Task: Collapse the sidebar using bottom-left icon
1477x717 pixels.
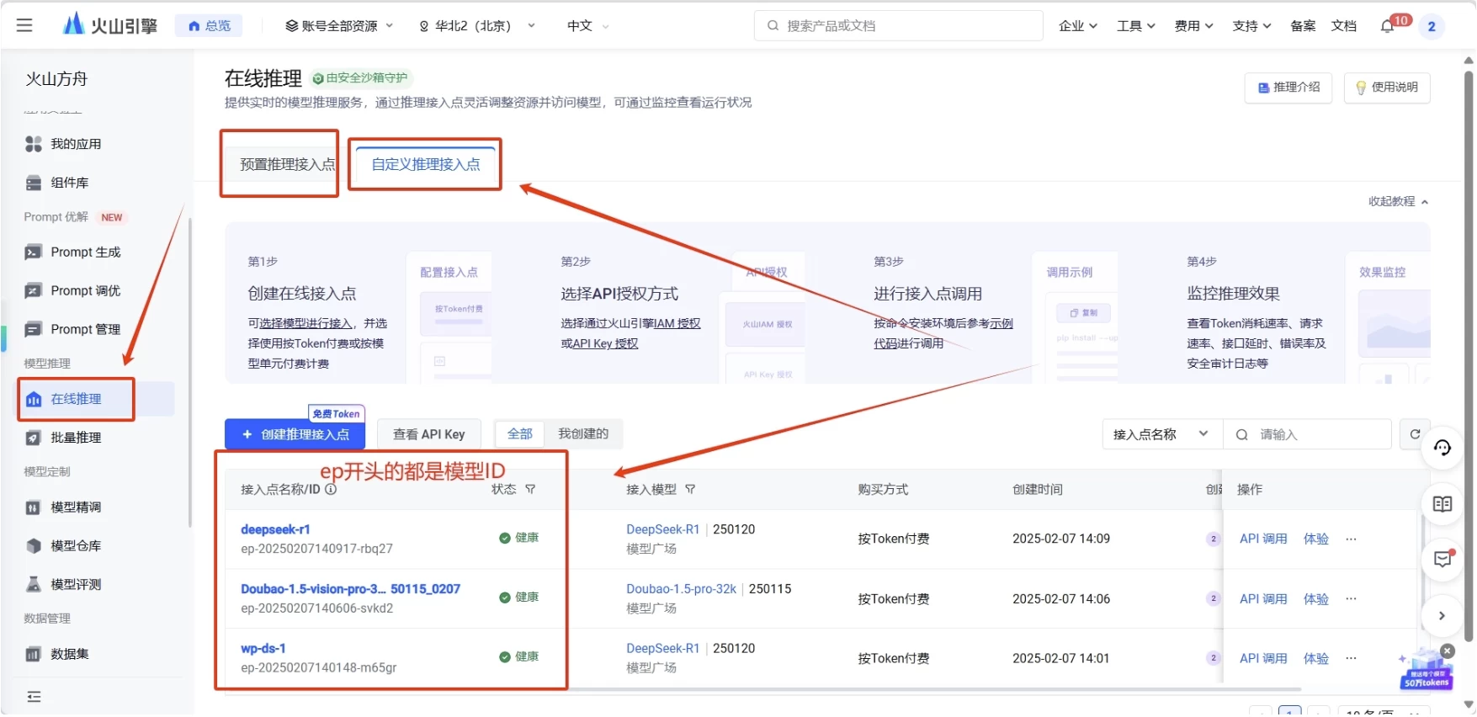Action: (34, 696)
